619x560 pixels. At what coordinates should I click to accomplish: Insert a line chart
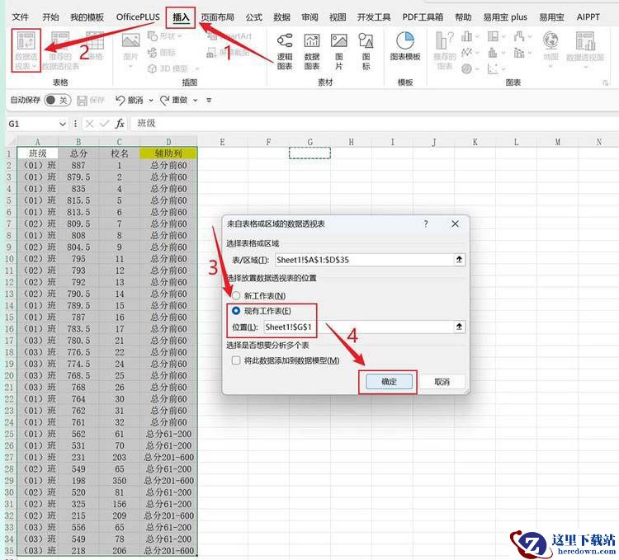click(x=467, y=53)
